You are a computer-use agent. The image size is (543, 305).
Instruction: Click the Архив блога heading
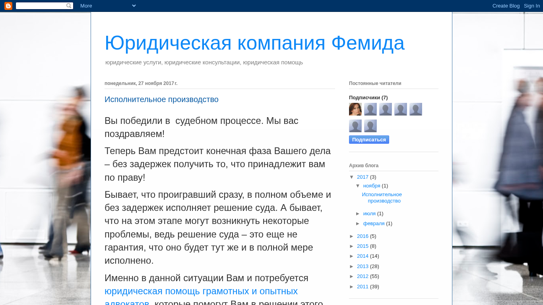364,166
